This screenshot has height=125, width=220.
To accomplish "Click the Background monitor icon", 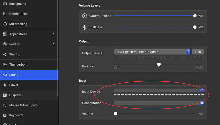I will (5, 4).
